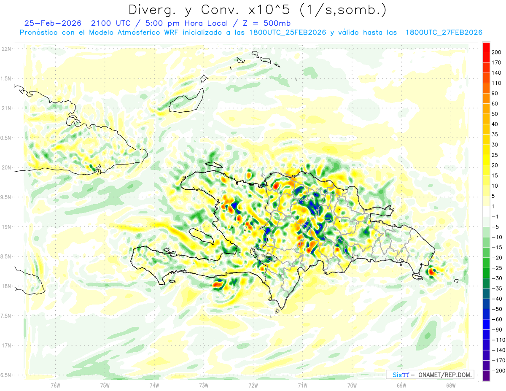
Task: Click the 69W longitude axis label
Action: 401,385
